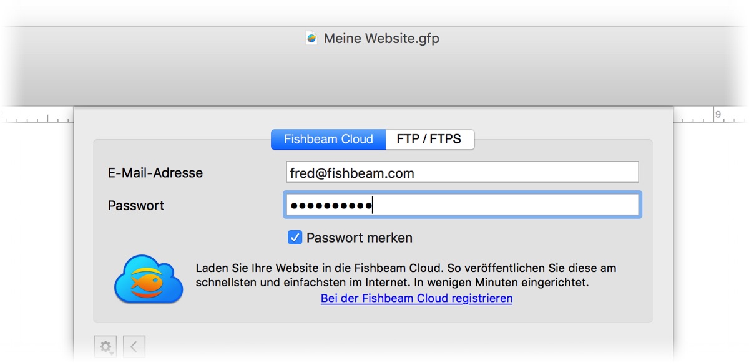Switch to the Fishbeam Cloud tab
The width and height of the screenshot is (749, 363).
pyautogui.click(x=328, y=139)
